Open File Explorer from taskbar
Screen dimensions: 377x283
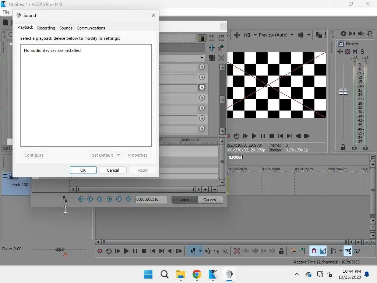click(180, 274)
